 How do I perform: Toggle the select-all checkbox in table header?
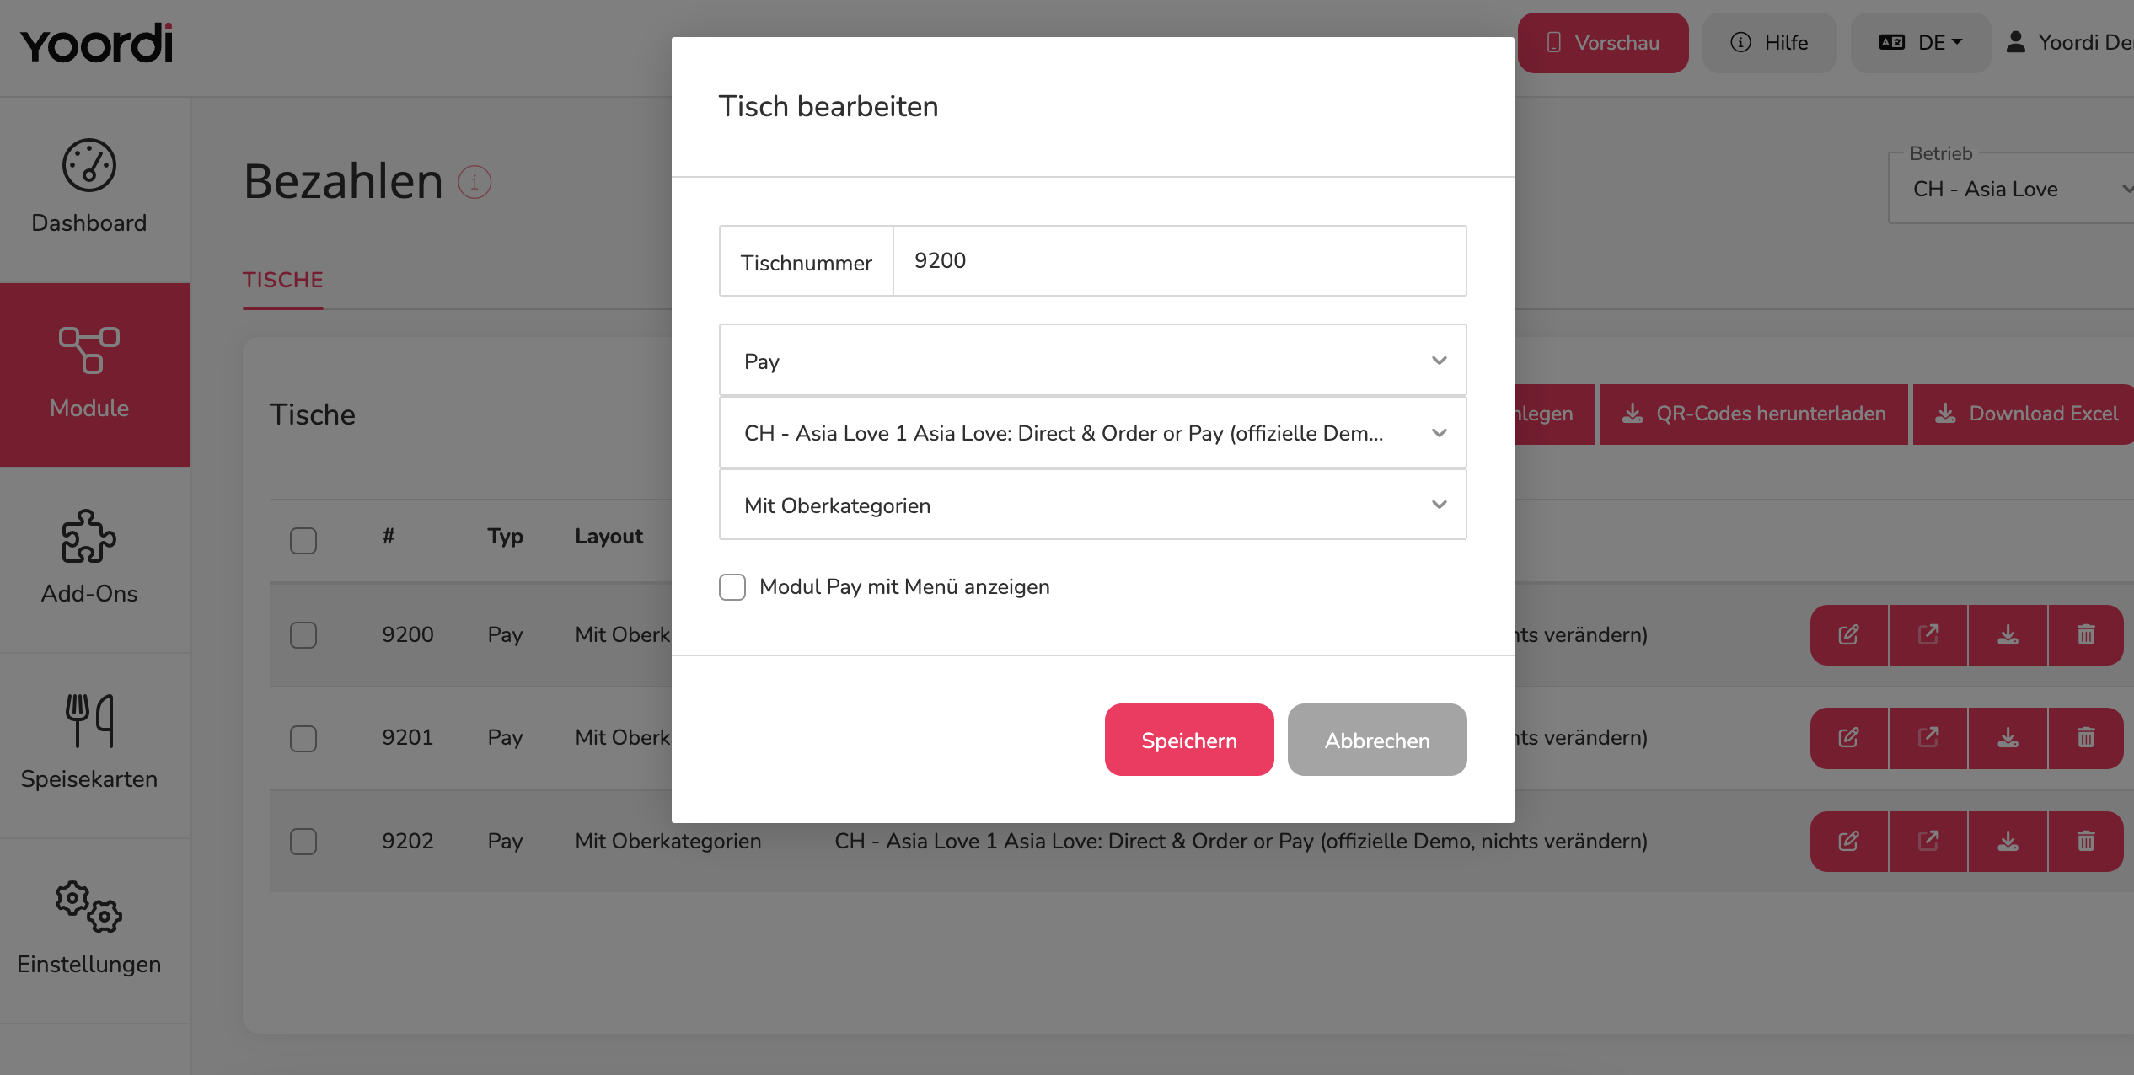tap(303, 541)
